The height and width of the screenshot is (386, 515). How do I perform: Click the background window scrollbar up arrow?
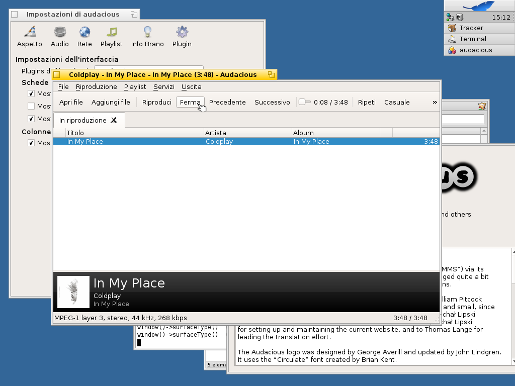[484, 131]
